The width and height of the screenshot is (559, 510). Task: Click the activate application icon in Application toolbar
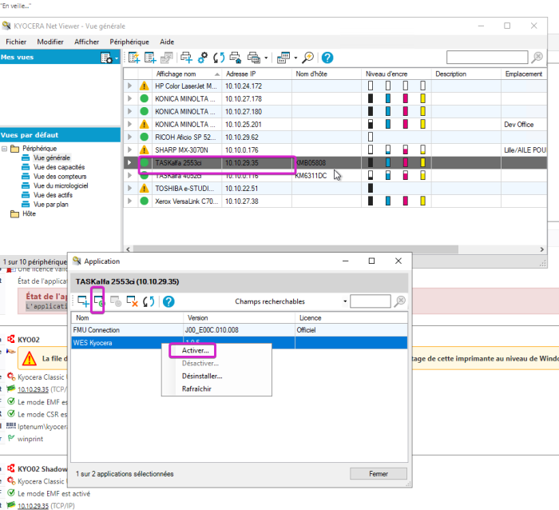[x=99, y=301]
